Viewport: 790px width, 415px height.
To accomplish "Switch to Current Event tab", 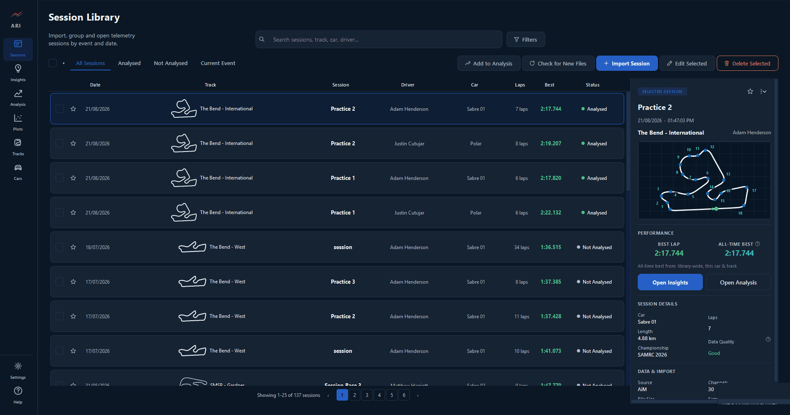I will coord(218,63).
